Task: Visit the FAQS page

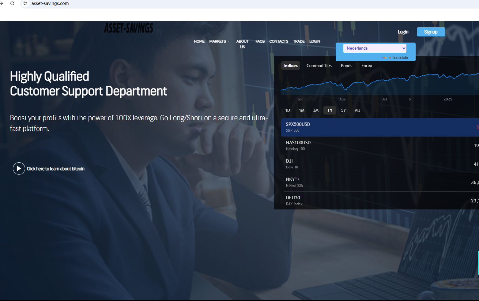Action: coord(260,41)
